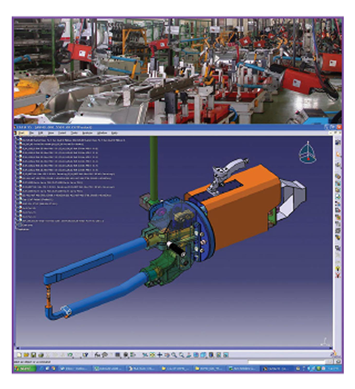Open the Help menu
Viewport: 355px width, 389px height.
(x=114, y=133)
